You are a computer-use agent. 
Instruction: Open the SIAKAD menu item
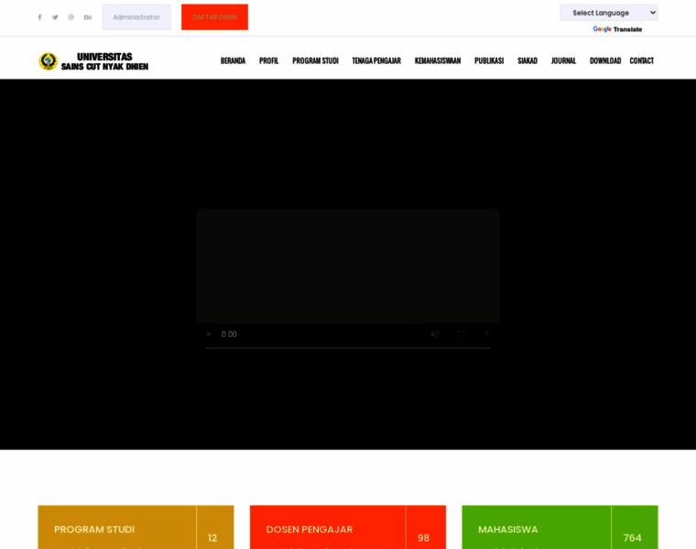[x=527, y=60]
